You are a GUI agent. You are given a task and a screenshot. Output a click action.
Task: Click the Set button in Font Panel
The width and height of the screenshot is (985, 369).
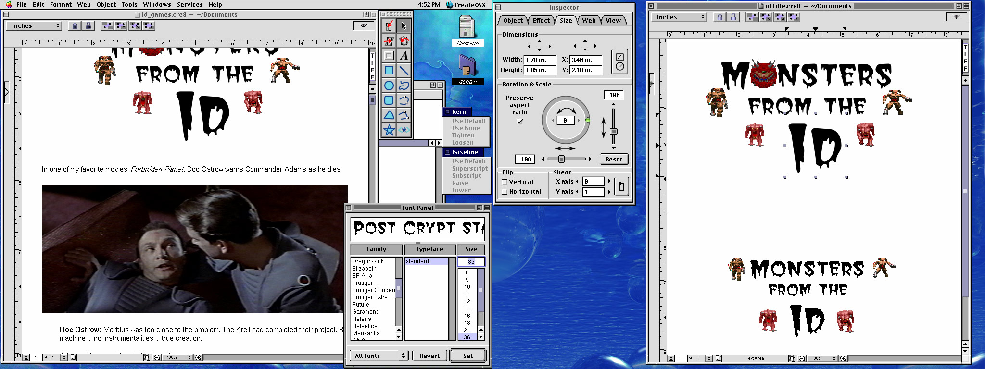tap(468, 356)
